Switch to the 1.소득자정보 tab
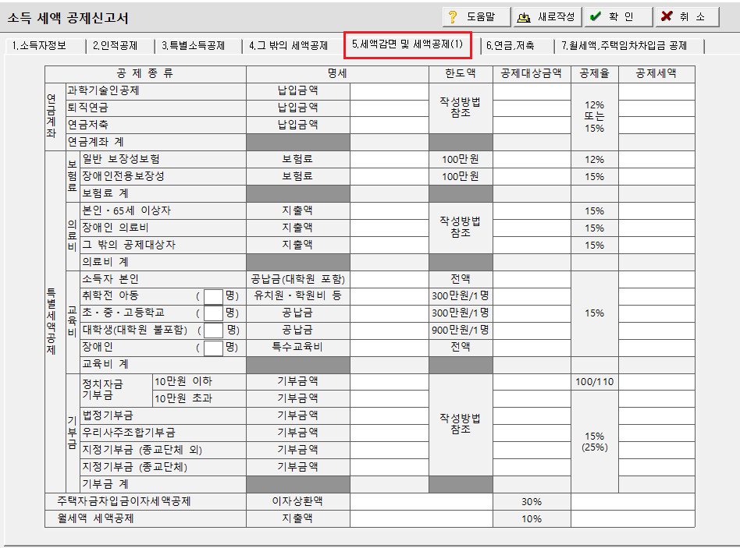This screenshot has height=548, width=740. click(40, 46)
